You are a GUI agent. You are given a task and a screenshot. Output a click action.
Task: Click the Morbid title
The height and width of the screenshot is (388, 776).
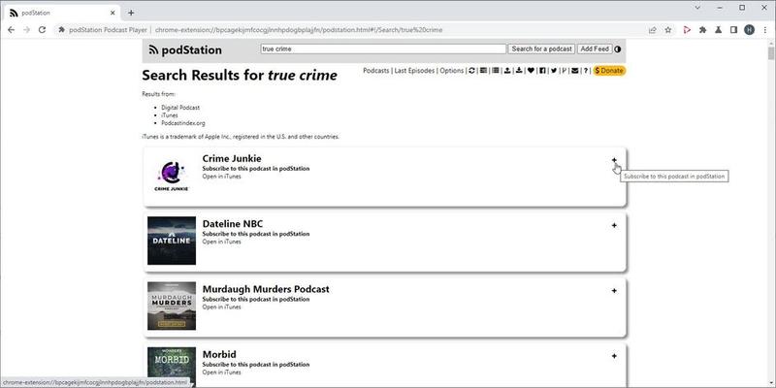click(x=219, y=354)
